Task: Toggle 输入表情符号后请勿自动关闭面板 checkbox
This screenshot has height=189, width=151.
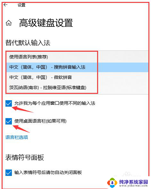Action: coord(9,173)
